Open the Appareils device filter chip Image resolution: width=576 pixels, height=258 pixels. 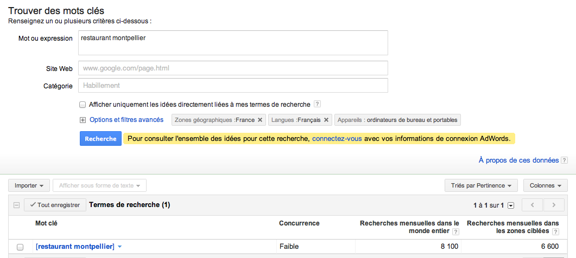(397, 120)
